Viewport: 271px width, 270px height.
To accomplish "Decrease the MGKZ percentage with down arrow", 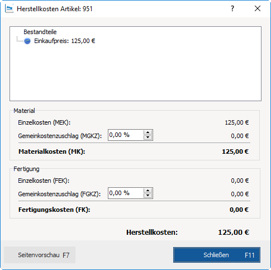I will [x=148, y=138].
